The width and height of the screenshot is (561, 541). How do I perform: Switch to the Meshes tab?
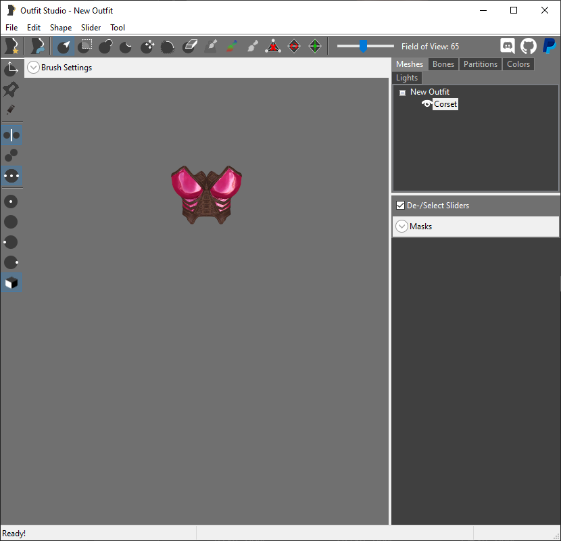pos(410,64)
